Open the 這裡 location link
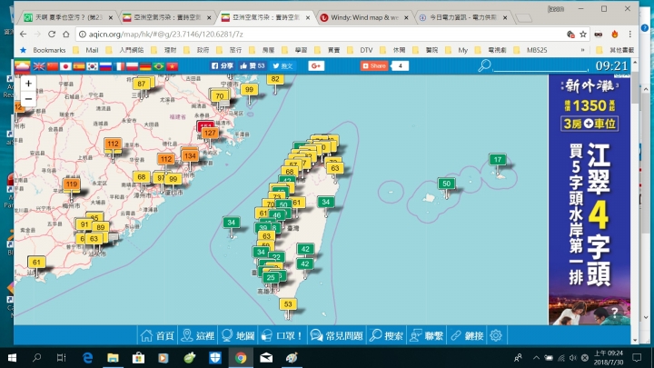This screenshot has height=368, width=654. point(198,335)
